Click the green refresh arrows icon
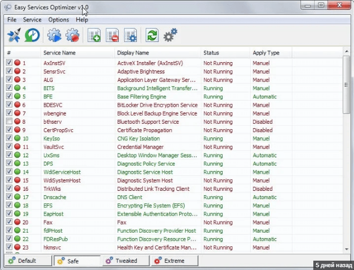This screenshot has width=354, height=270. pyautogui.click(x=152, y=35)
